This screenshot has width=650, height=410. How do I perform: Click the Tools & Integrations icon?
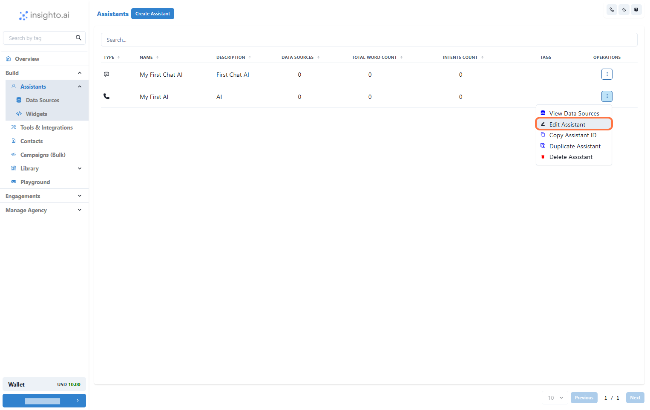point(14,127)
